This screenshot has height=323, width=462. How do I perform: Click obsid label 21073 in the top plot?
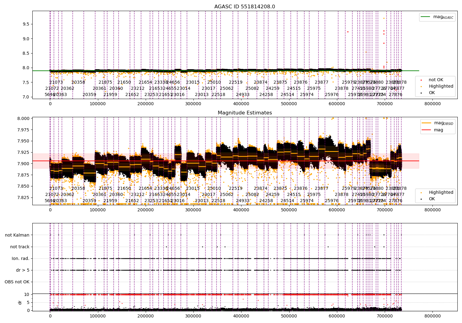tap(56, 82)
